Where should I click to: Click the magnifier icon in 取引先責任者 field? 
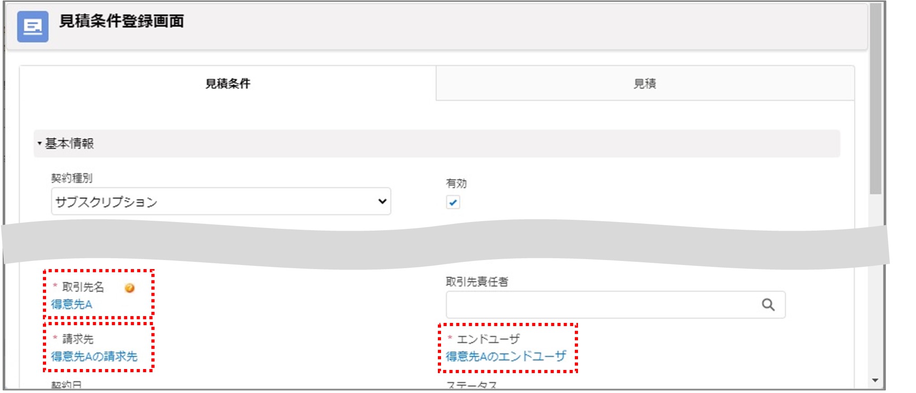click(x=768, y=305)
